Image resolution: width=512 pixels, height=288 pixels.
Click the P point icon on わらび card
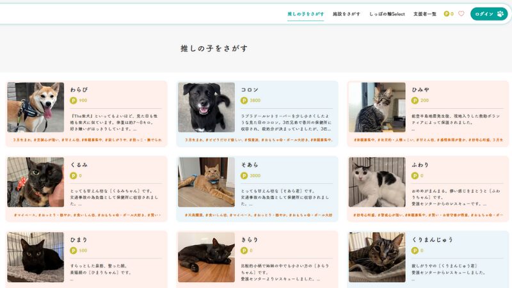pos(74,100)
